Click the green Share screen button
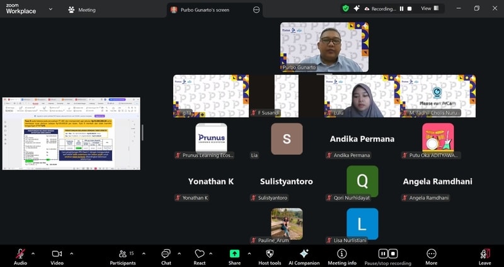504x267 pixels. 234,254
